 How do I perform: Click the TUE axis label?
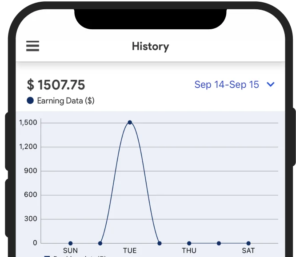[130, 251]
